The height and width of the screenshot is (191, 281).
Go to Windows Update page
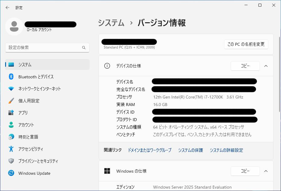(47, 173)
